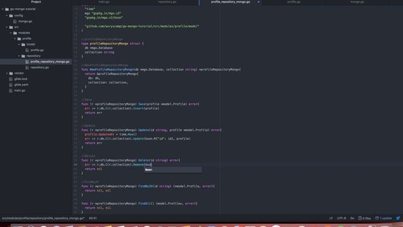This screenshot has height=227, width=403.
Task: Click the vendor folder icon
Action: tap(11, 73)
